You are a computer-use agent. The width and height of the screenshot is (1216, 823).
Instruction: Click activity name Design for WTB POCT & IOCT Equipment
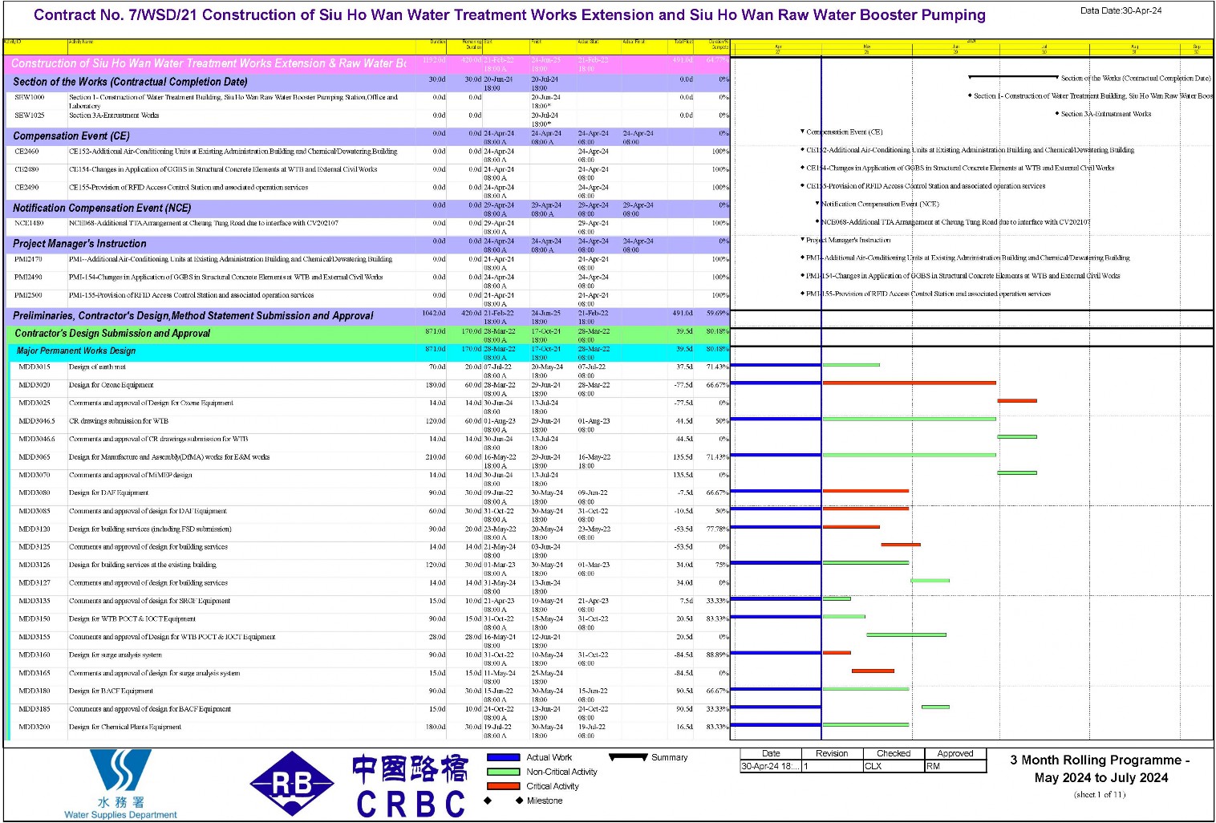pyautogui.click(x=132, y=619)
